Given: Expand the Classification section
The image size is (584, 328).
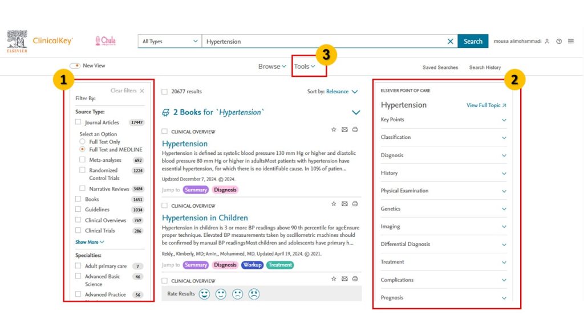Looking at the screenshot, I should (x=444, y=137).
